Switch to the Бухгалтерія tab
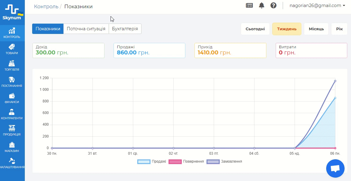 pyautogui.click(x=125, y=29)
